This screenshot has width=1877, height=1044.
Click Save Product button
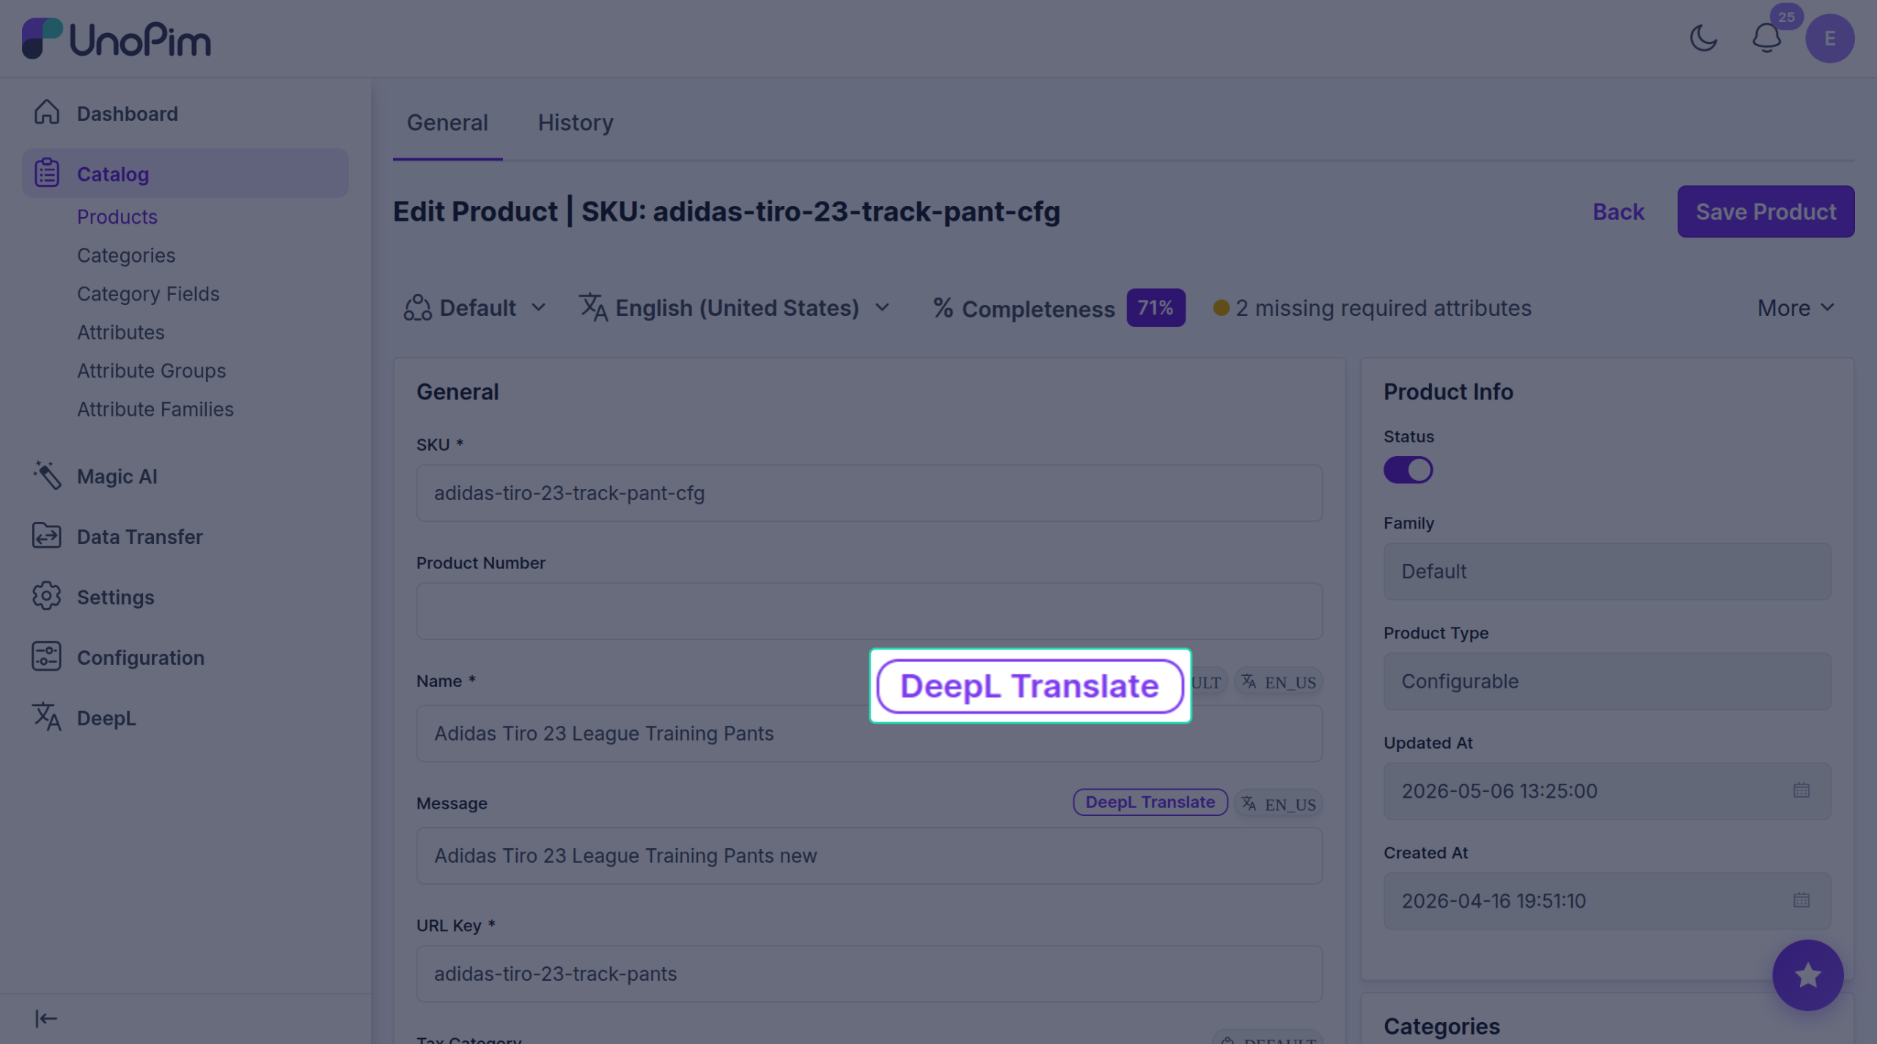1766,212
